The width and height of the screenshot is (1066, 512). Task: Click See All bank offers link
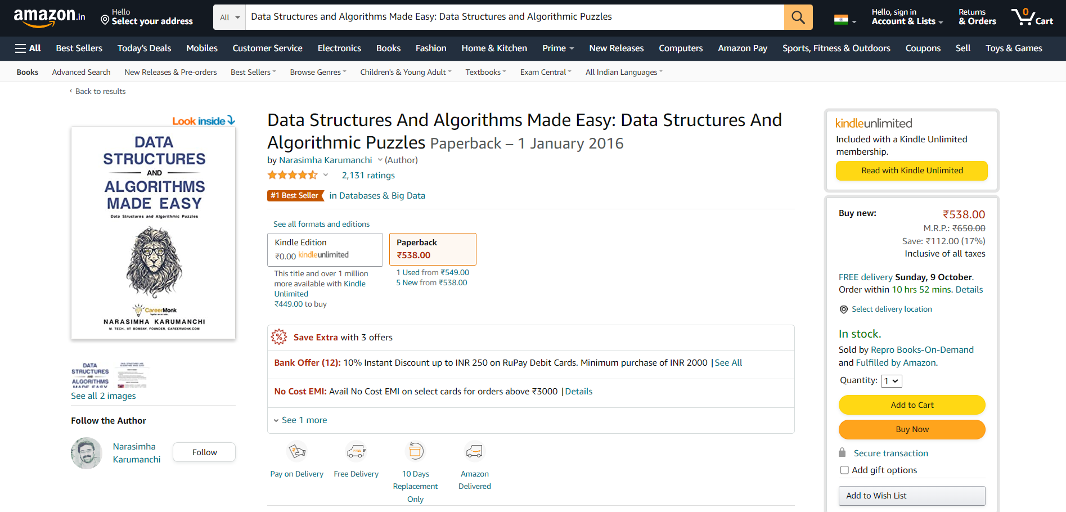728,362
